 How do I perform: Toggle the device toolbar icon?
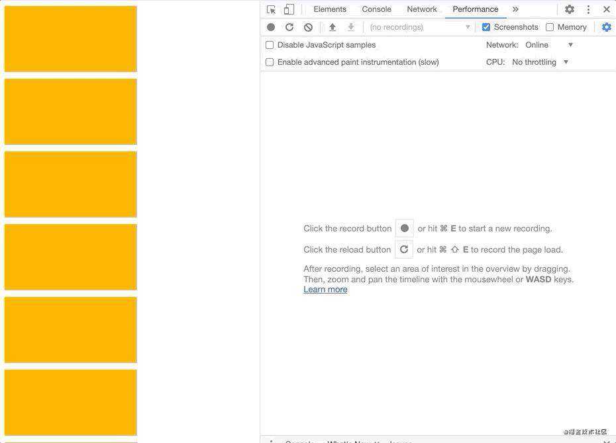289,9
